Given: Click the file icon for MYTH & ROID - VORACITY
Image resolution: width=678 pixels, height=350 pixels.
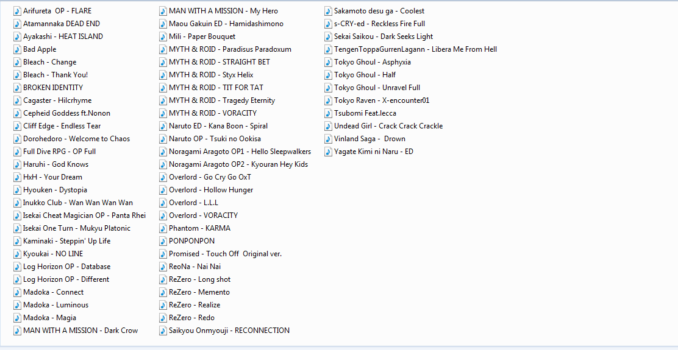Looking at the screenshot, I should (x=163, y=113).
